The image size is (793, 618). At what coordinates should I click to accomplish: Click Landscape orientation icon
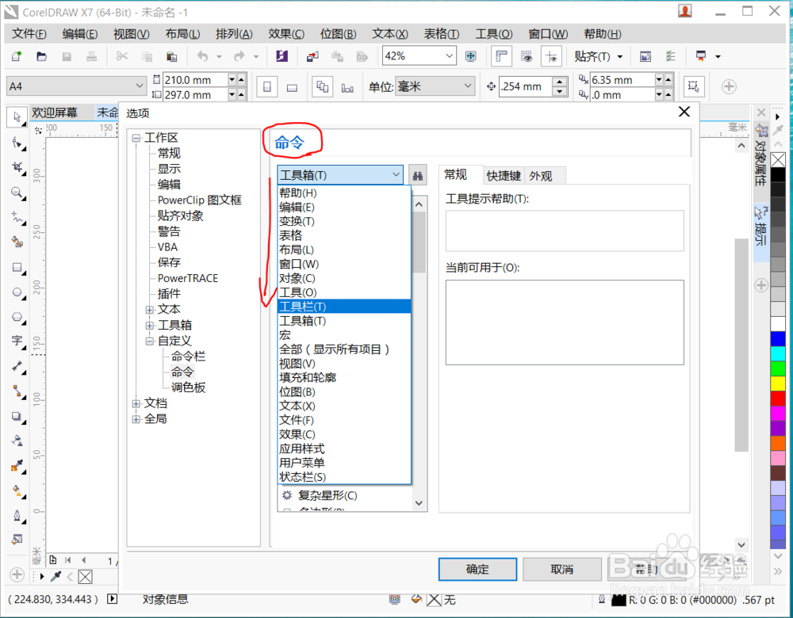[292, 87]
